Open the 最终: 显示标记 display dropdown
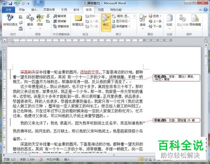The image size is (210, 164). [x=126, y=16]
